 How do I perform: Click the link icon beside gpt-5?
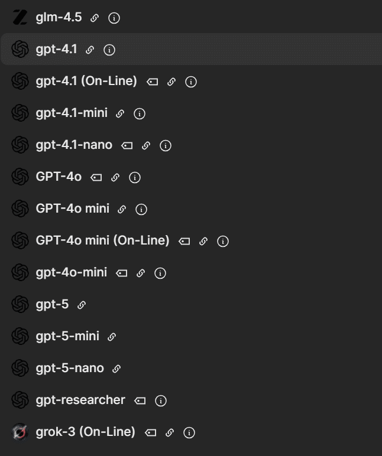tap(82, 305)
